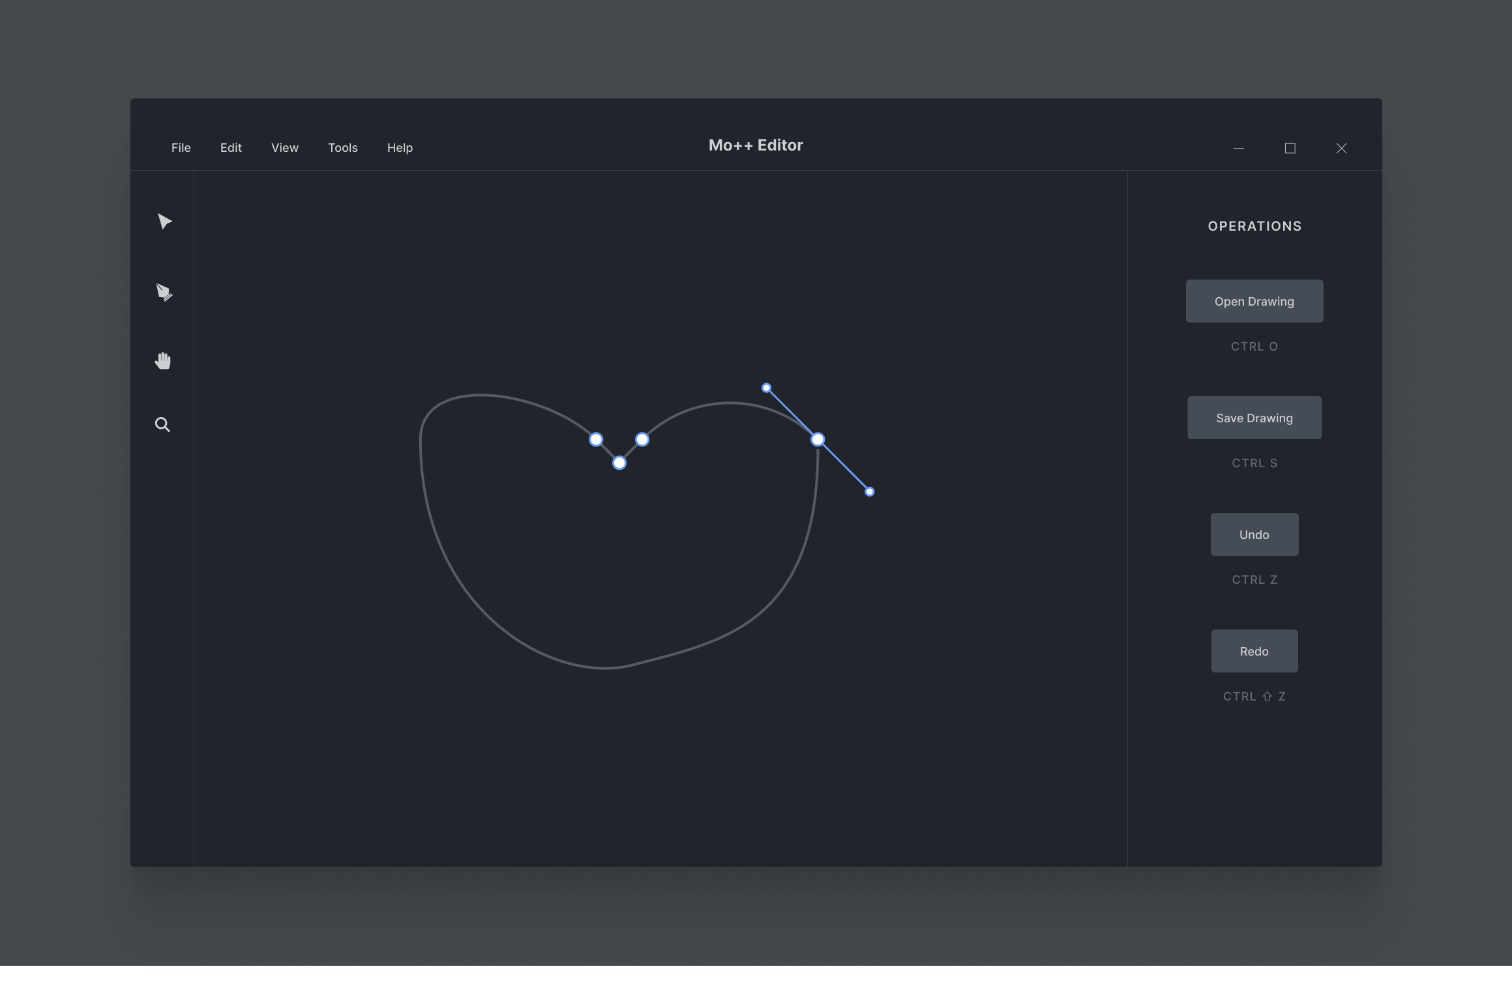The width and height of the screenshot is (1512, 984).
Task: Minimize the Mo++ Editor window
Action: [x=1238, y=149]
